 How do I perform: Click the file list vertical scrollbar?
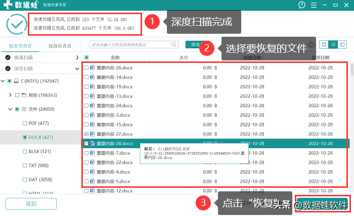tap(352, 69)
